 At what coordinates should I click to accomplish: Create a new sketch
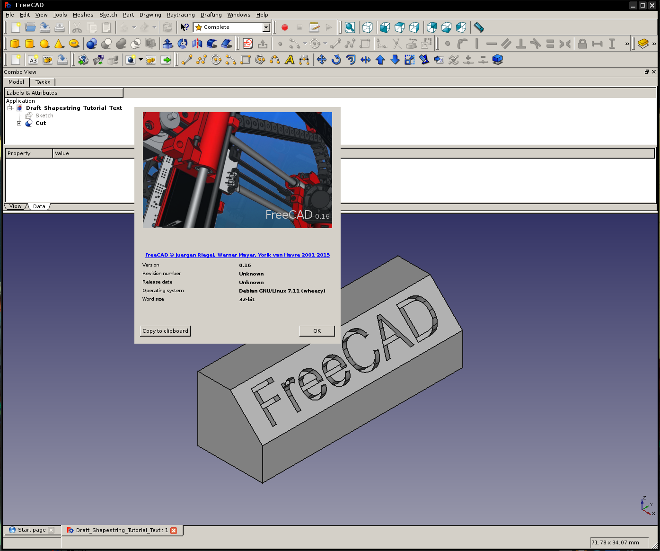(247, 44)
